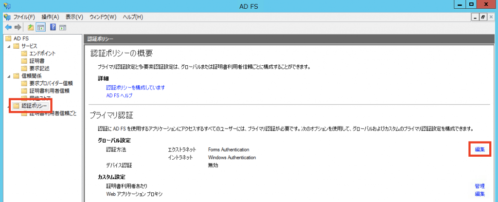Restore the inner console child window
Viewport: 498px width, 202px height.
coord(483,17)
